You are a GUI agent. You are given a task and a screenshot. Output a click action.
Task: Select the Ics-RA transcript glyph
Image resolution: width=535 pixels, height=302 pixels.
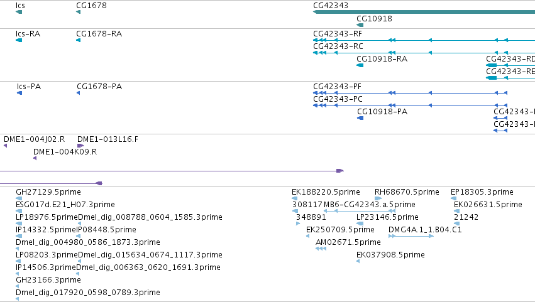coord(19,40)
